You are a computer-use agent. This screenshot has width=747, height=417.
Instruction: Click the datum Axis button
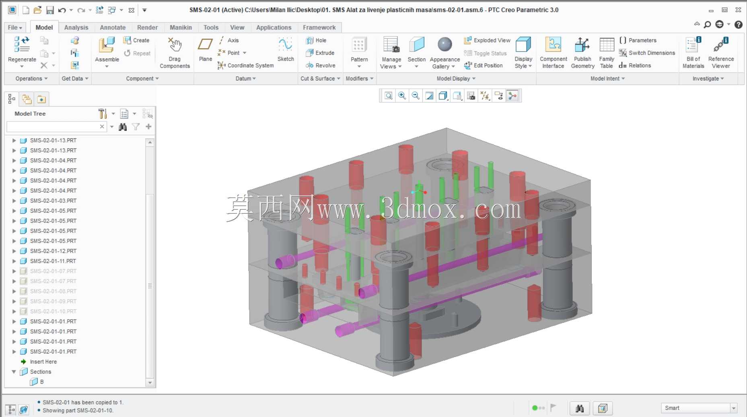(x=228, y=40)
